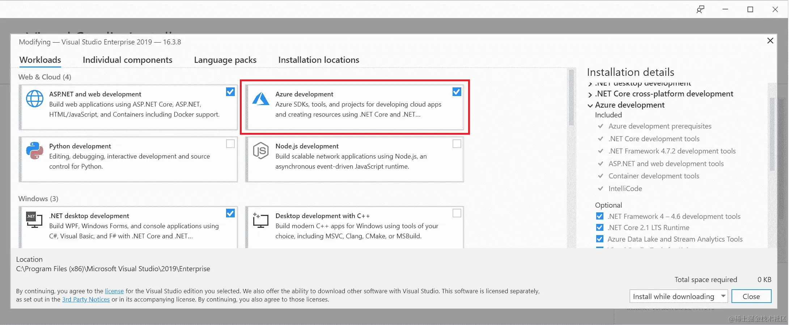
Task: Click .NET Core development tools item
Action: tap(654, 139)
